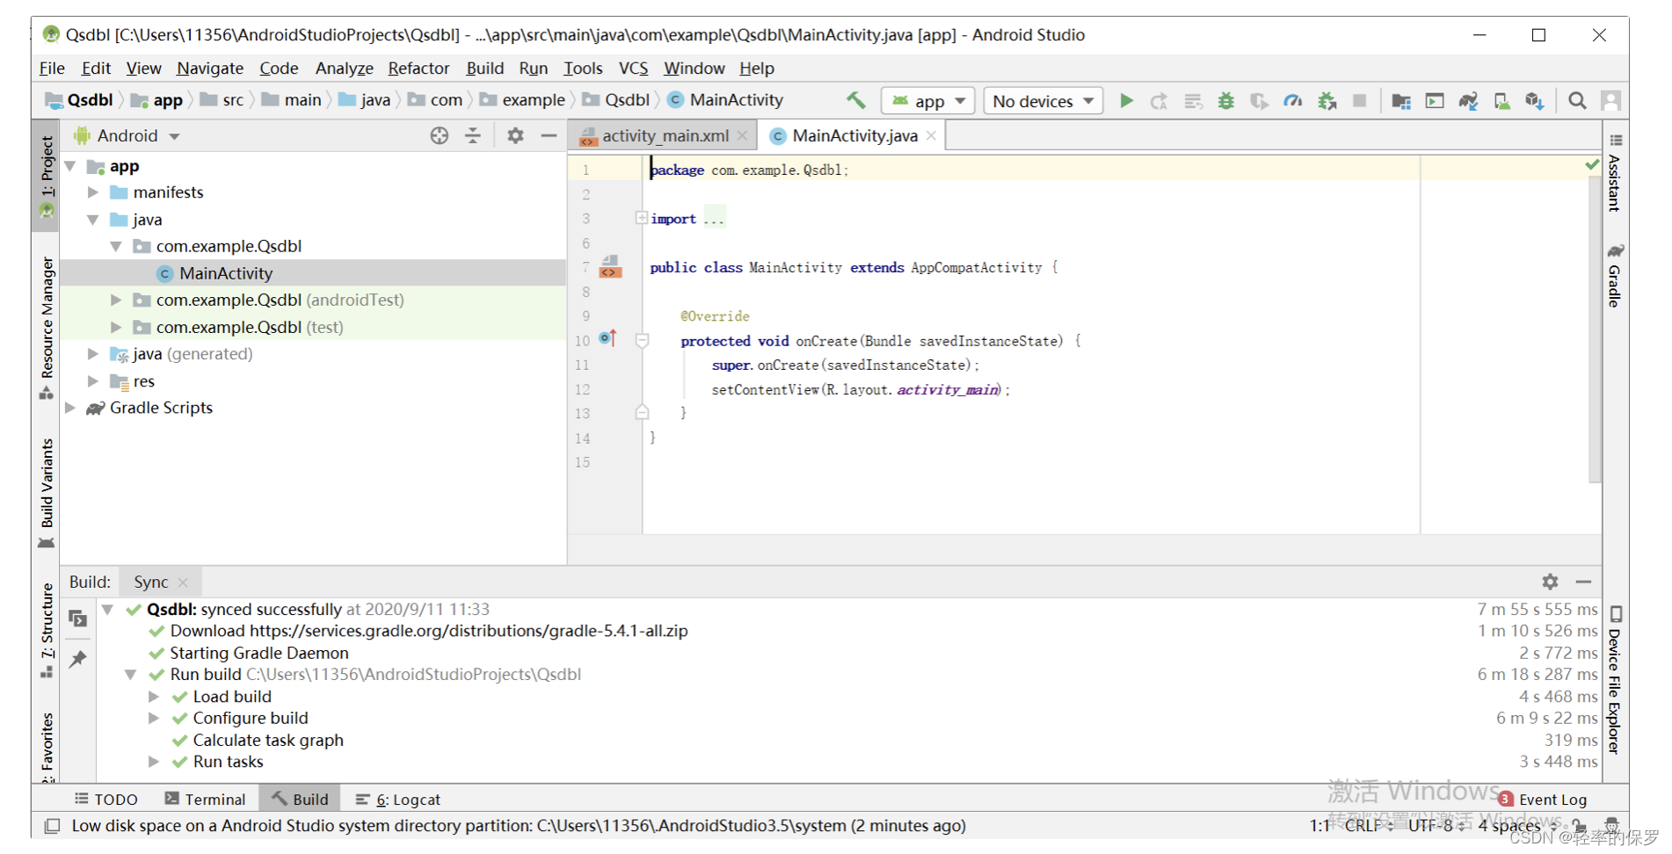This screenshot has height=854, width=1672.
Task: Click the Search Everywhere magnifier
Action: point(1577,100)
